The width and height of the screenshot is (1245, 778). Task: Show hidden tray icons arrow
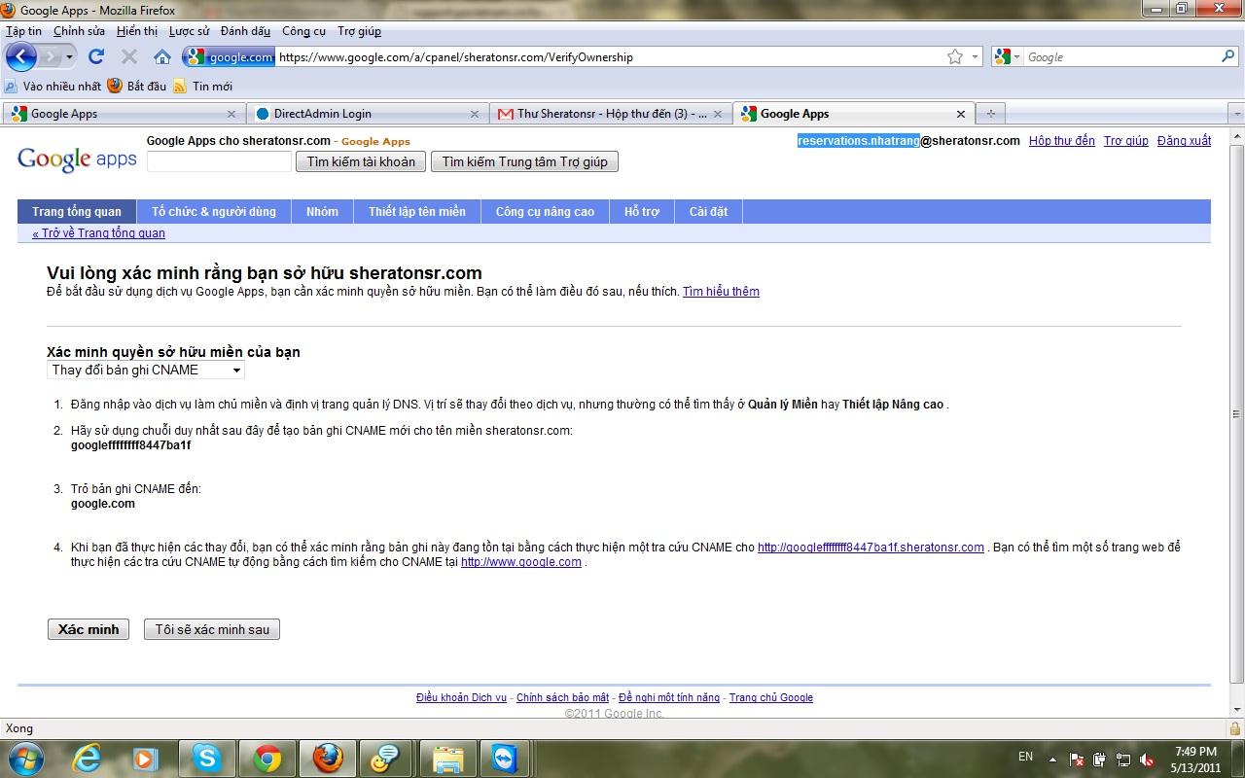tap(1052, 760)
